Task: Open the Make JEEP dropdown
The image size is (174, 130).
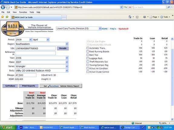Action: (67, 62)
